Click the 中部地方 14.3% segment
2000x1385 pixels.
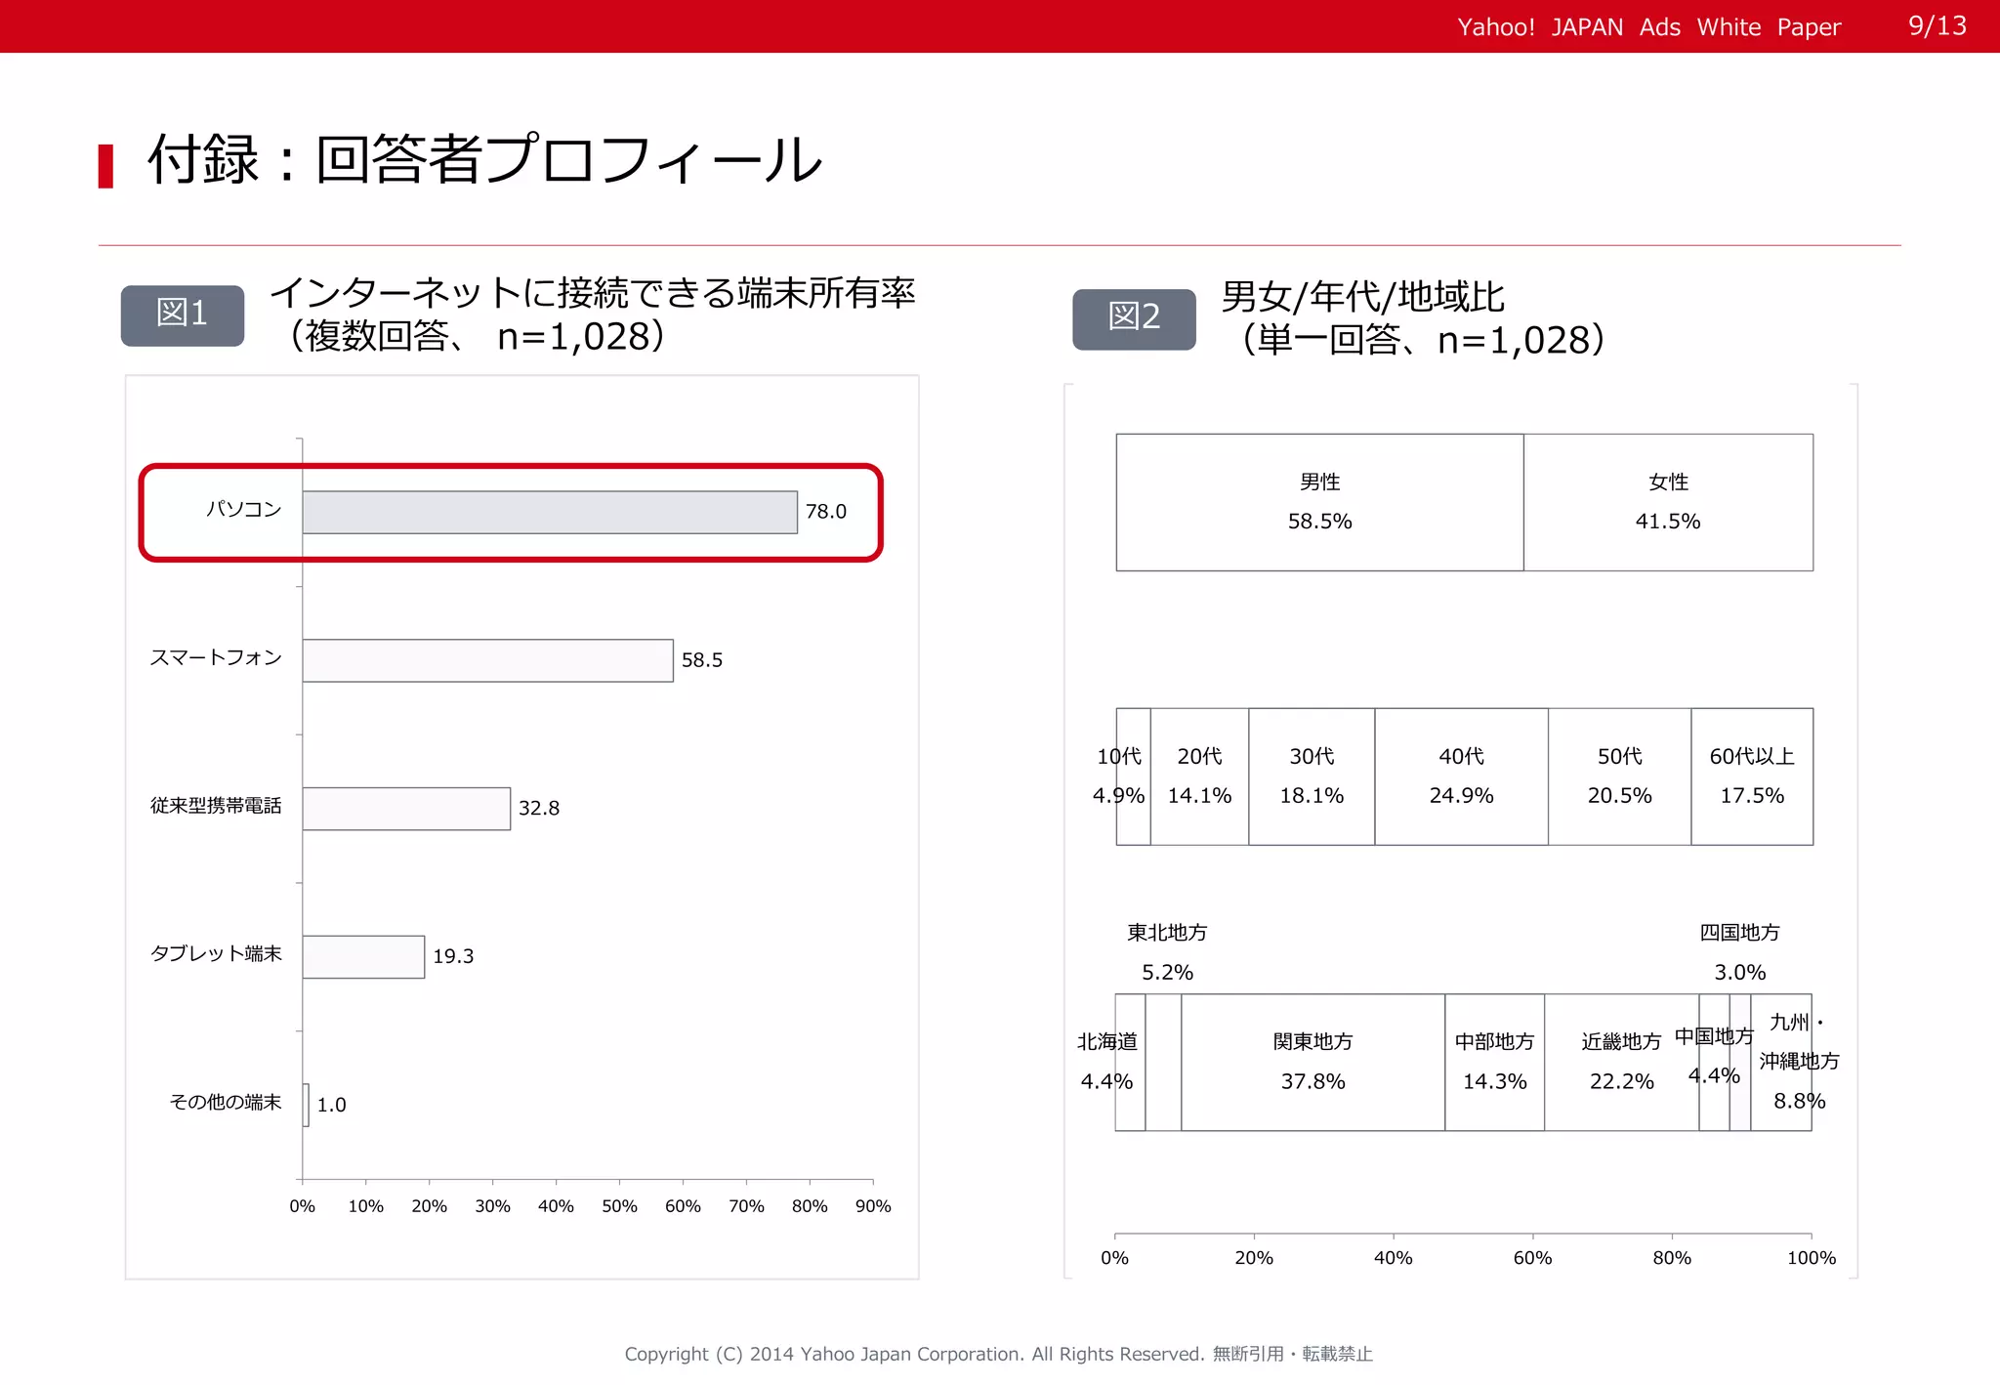1494,1063
